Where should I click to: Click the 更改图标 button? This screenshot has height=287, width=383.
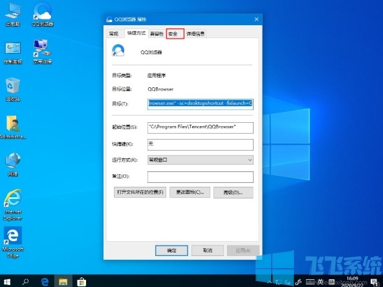[x=190, y=193]
